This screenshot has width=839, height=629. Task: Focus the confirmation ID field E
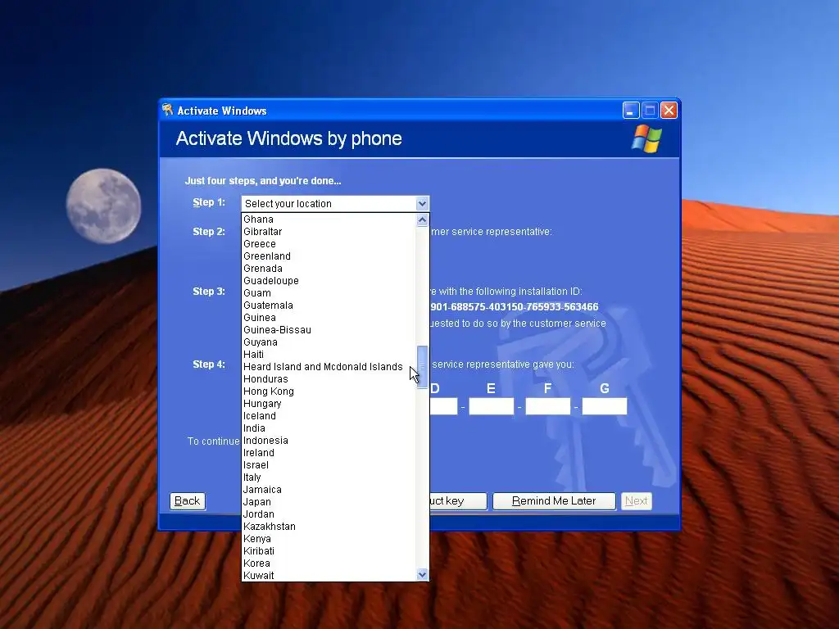pos(492,406)
